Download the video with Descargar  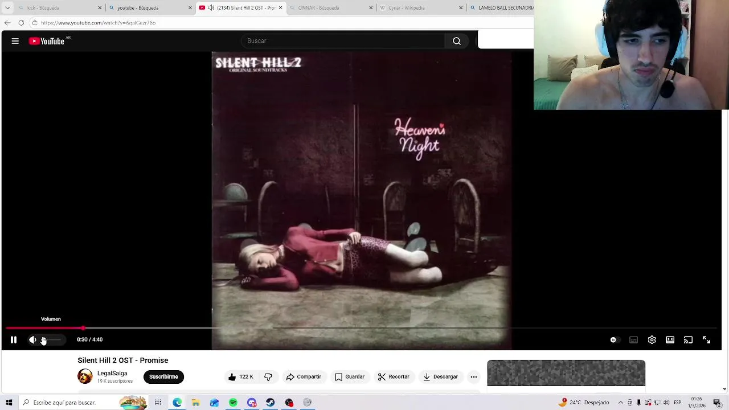440,377
